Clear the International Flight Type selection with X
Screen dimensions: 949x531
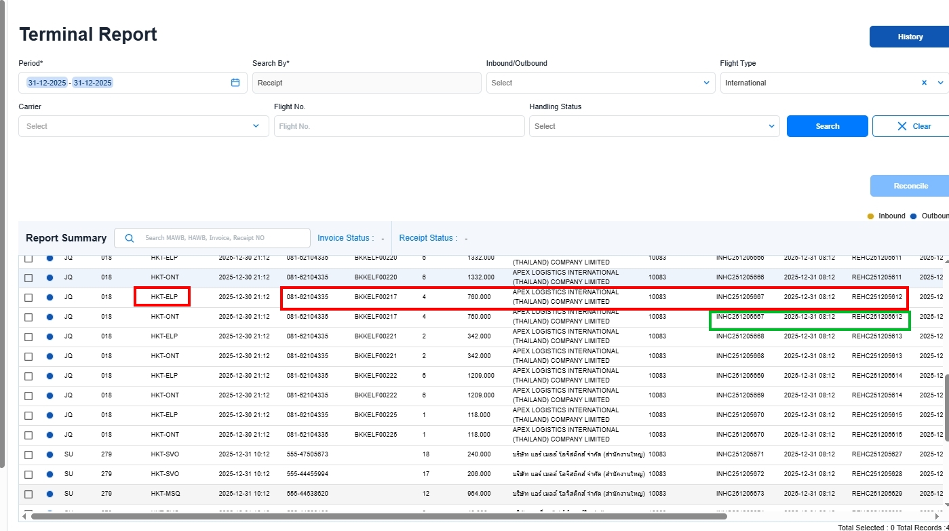click(x=924, y=83)
